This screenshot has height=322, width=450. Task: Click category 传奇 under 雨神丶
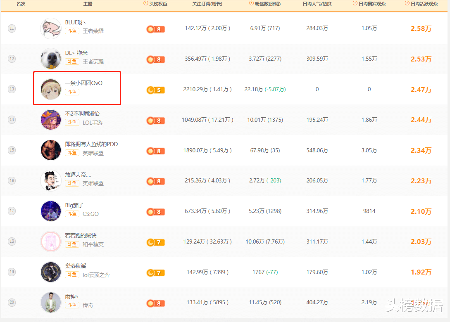coord(88,305)
